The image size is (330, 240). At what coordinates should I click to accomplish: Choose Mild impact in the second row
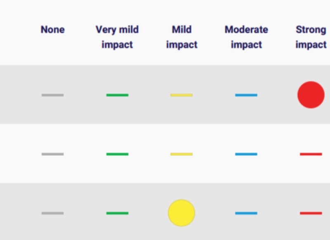pyautogui.click(x=181, y=154)
